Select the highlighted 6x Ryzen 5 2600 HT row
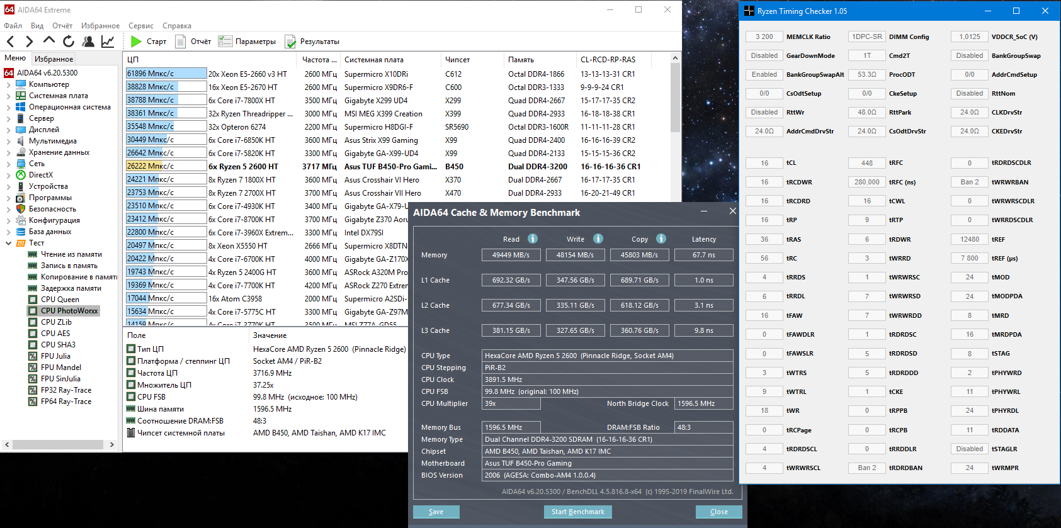1061x528 pixels. coord(397,167)
